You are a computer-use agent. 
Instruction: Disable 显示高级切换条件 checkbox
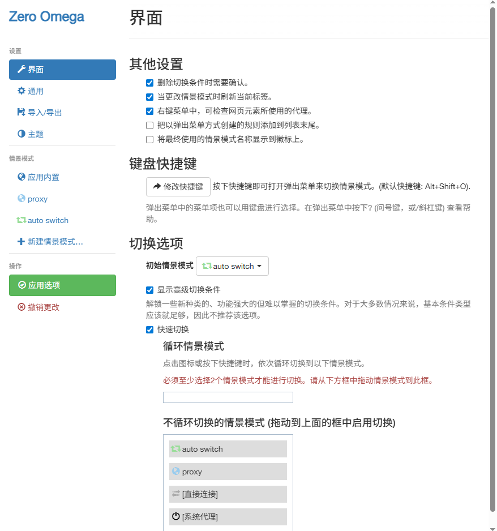[150, 290]
